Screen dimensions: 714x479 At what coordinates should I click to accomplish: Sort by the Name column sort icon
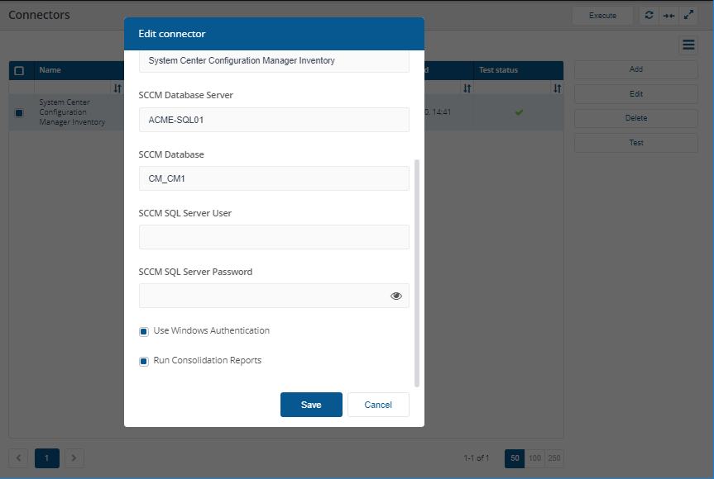pos(117,88)
